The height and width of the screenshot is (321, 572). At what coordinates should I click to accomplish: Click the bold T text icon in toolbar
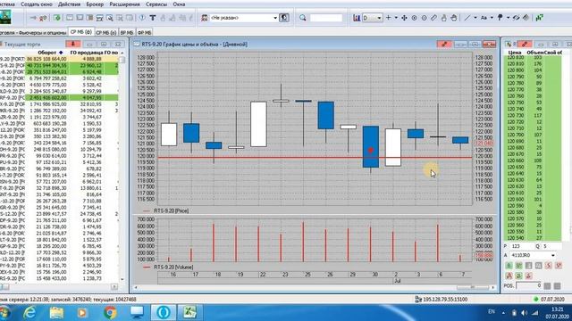click(x=153, y=18)
